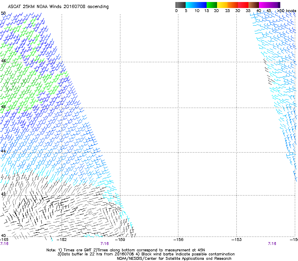
Task: Click the yellow 20-25 knots color band
Action: click(222, 5)
